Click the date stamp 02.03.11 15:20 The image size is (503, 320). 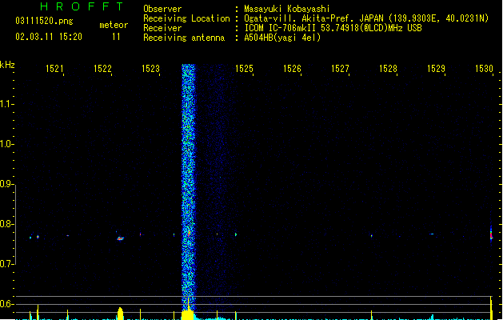(49, 37)
